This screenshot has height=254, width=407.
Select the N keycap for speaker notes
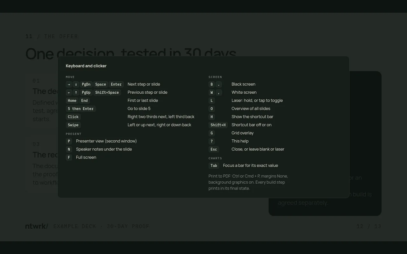pyautogui.click(x=69, y=149)
